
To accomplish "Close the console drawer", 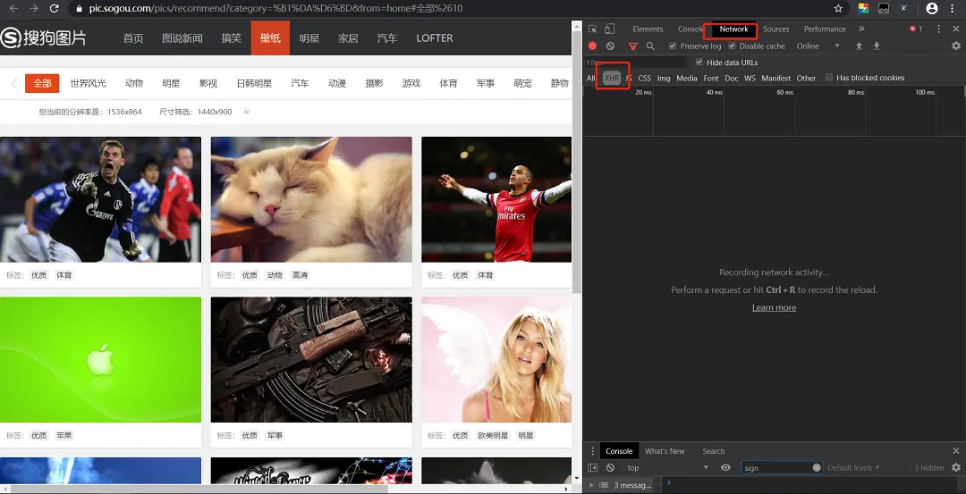I will click(956, 451).
